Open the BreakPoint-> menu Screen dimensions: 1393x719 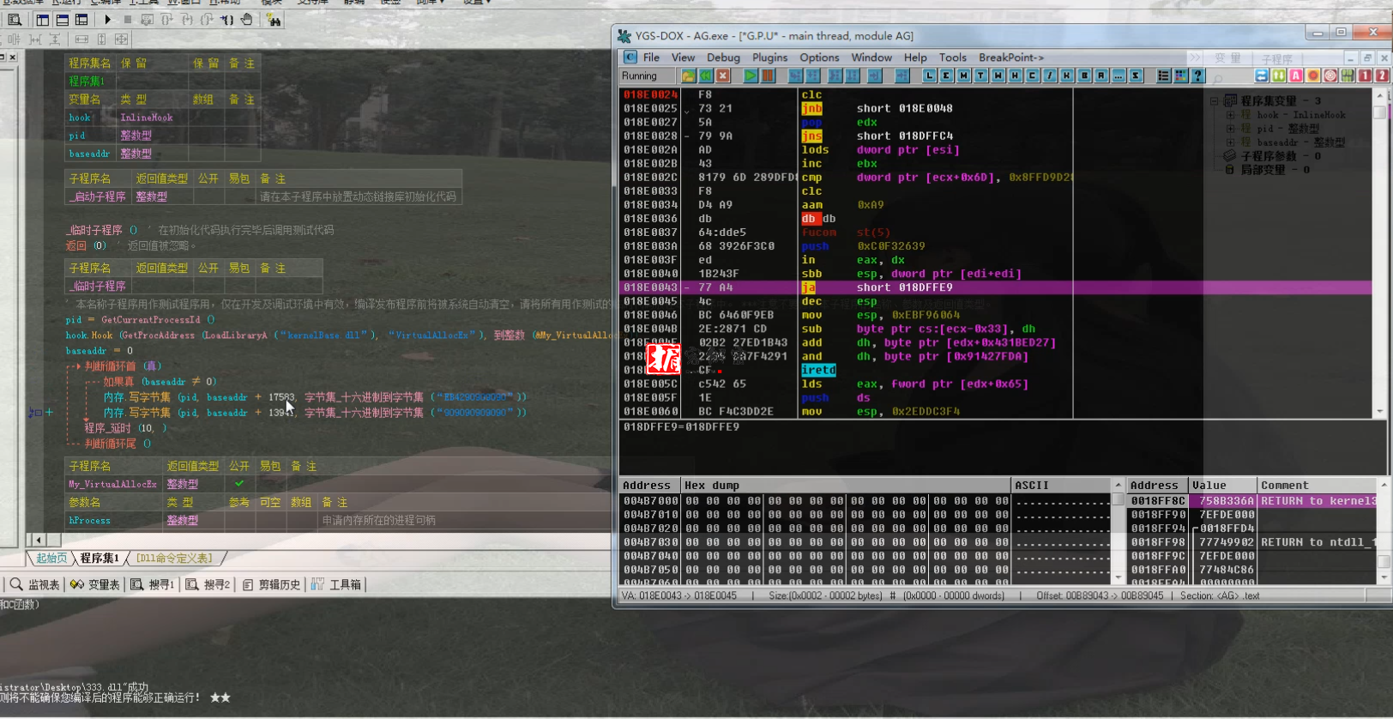(x=1011, y=57)
